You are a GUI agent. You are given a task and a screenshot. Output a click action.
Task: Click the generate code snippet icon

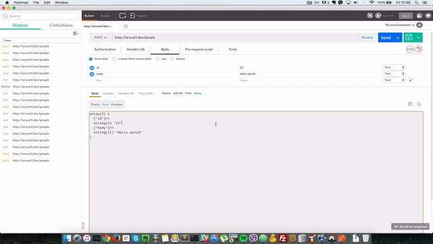pos(409,49)
